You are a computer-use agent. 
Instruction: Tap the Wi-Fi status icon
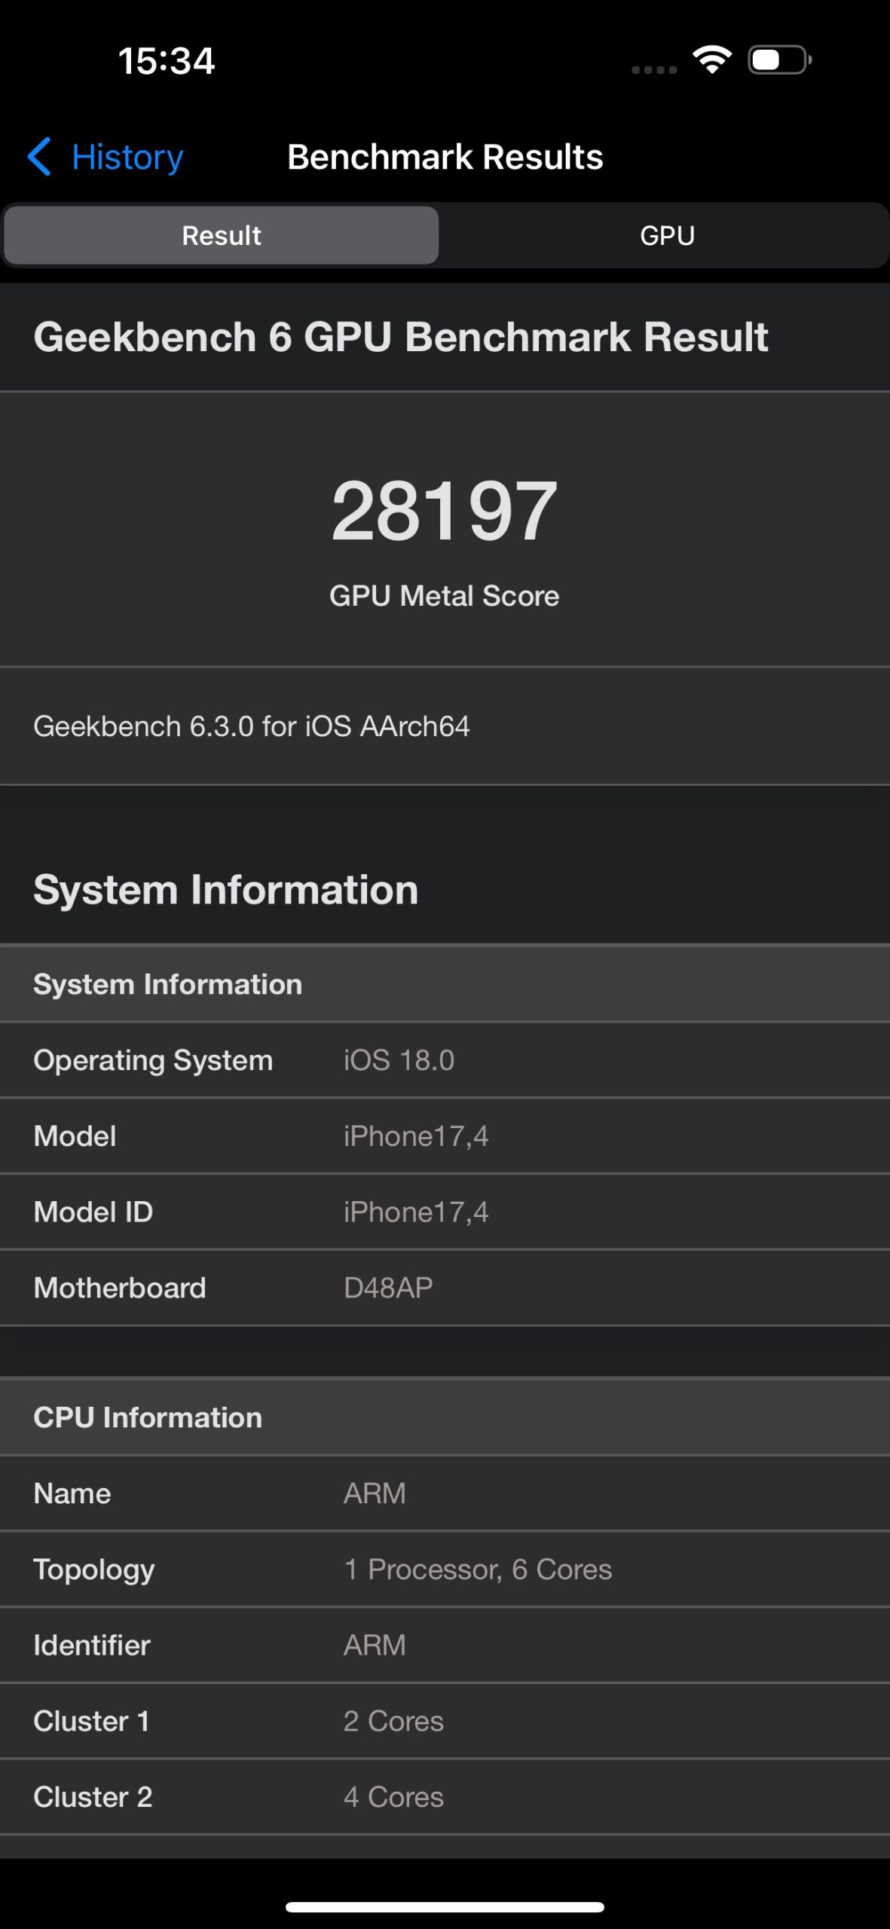click(x=712, y=60)
